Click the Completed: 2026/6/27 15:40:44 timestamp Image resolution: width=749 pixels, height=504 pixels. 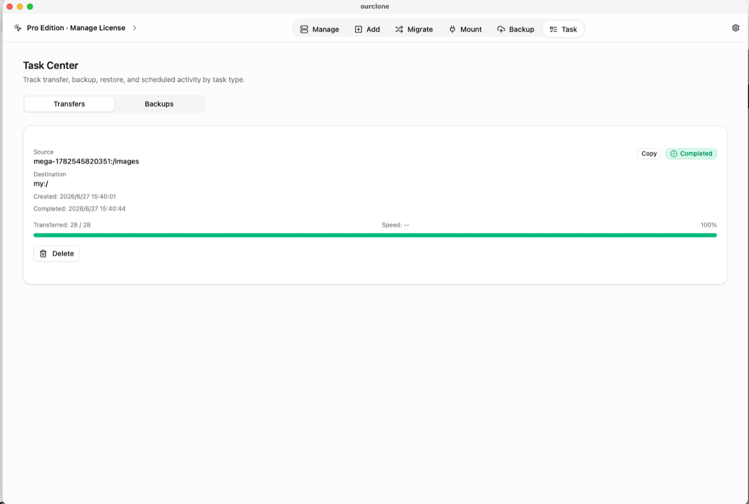[80, 209]
